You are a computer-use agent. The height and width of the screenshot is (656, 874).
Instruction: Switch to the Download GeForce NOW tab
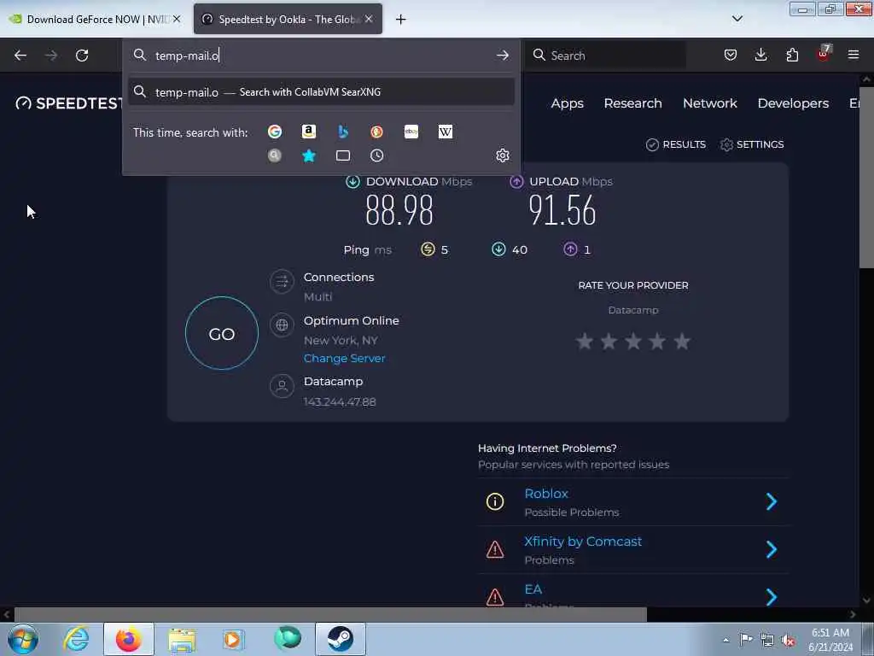(95, 19)
